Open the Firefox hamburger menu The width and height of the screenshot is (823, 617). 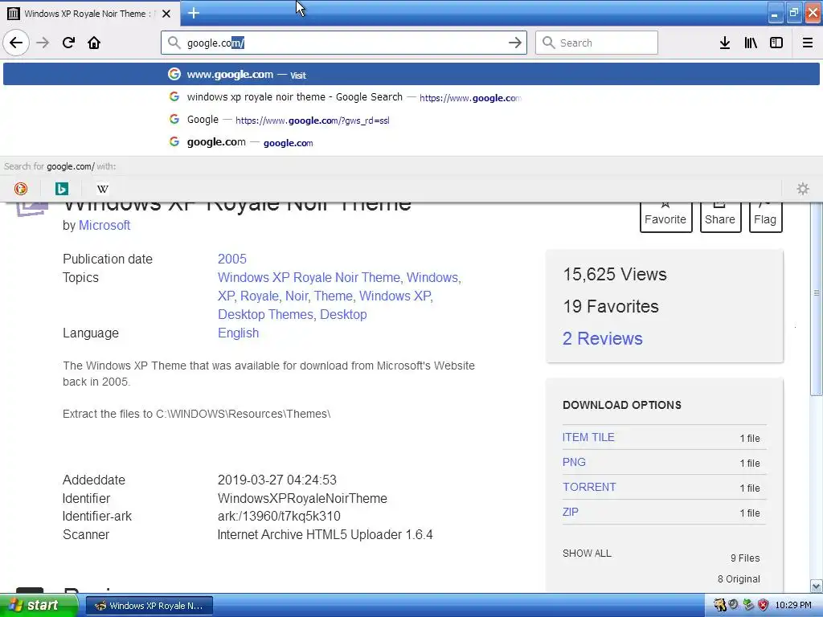pyautogui.click(x=808, y=43)
